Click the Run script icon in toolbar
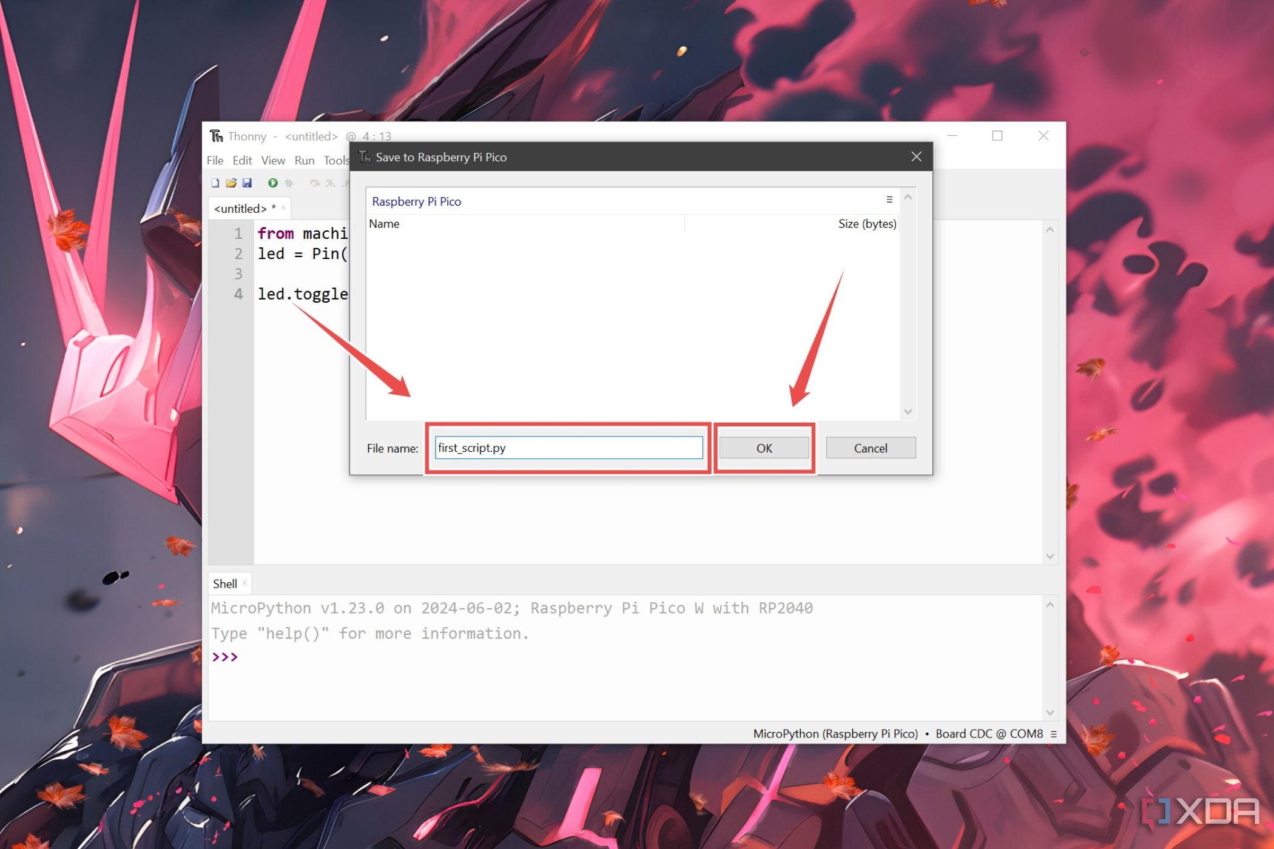Image resolution: width=1274 pixels, height=849 pixels. [268, 184]
